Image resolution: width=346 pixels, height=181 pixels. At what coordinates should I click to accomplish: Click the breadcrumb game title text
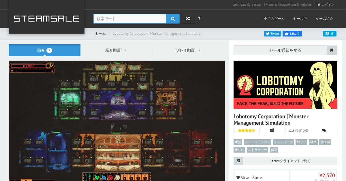point(157,34)
